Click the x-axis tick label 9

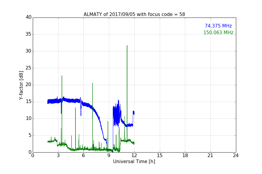coord(109,156)
